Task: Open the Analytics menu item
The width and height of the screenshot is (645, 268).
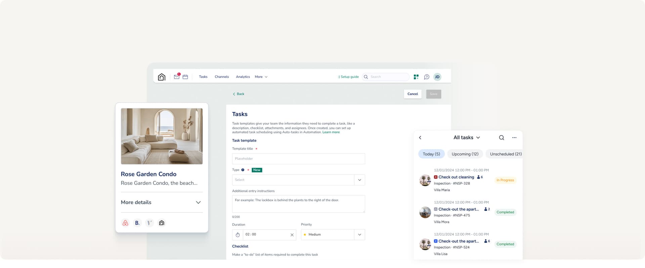Action: 243,77
